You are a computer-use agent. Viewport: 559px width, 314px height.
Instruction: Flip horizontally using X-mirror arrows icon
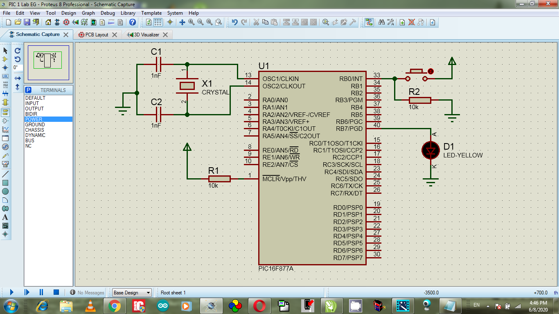[x=18, y=78]
